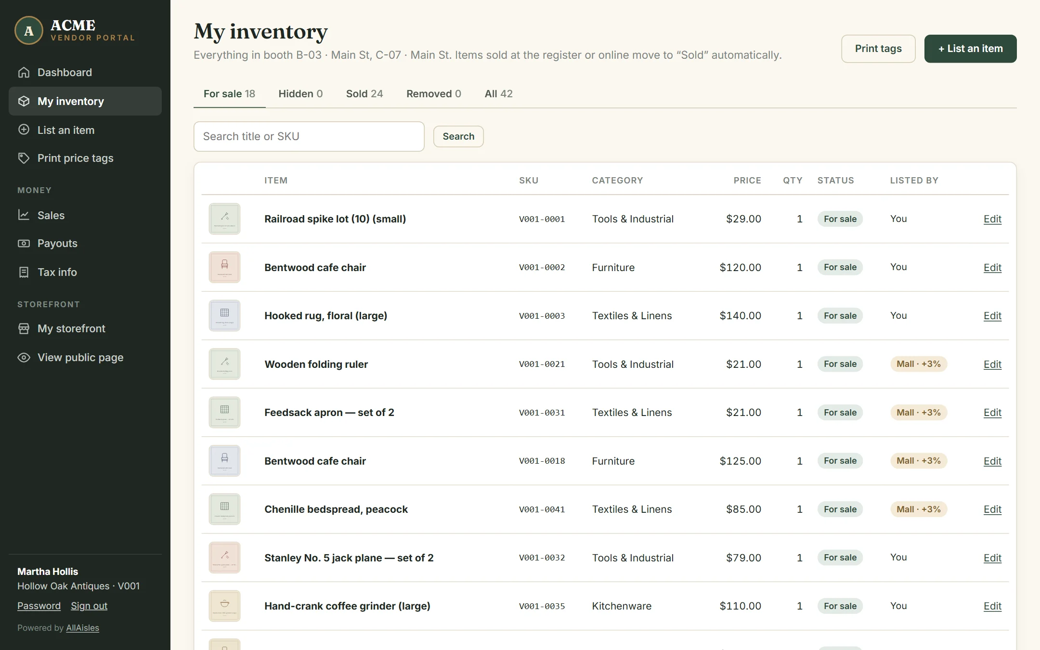1040x650 pixels.
Task: Click the Kitchenware category cell
Action: coord(622,606)
